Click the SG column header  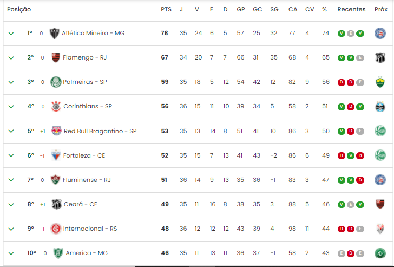click(x=274, y=9)
